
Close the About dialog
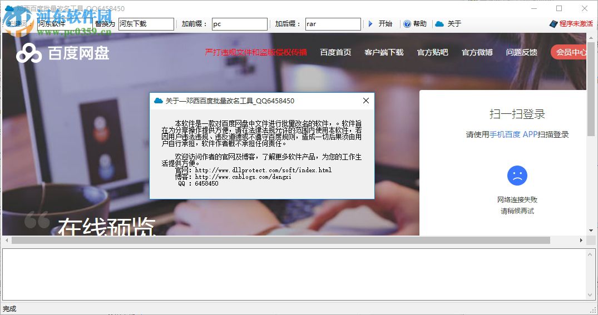pyautogui.click(x=365, y=101)
